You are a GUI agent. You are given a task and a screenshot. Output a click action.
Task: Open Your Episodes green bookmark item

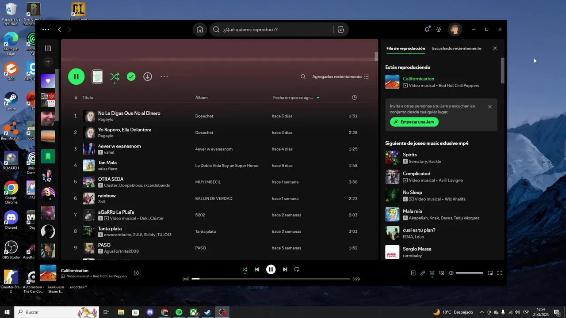(48, 156)
